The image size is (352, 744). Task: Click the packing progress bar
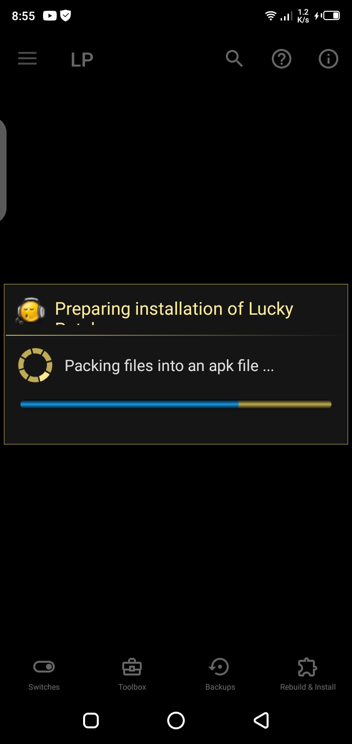176,404
